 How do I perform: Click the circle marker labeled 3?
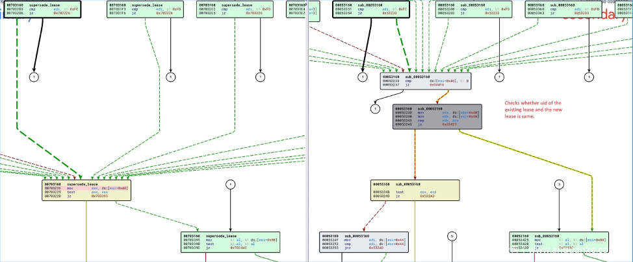tap(558, 185)
